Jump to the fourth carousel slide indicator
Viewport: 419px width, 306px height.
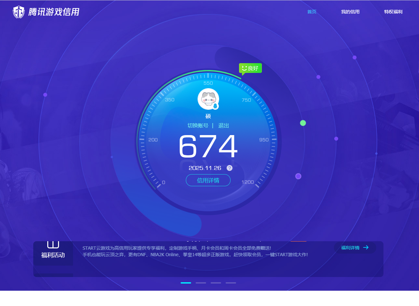[x=231, y=283]
